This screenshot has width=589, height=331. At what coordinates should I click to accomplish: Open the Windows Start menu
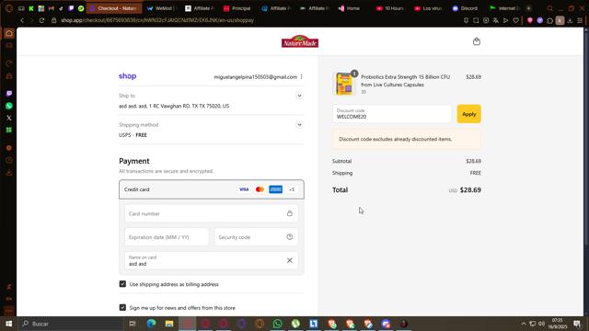[8, 324]
